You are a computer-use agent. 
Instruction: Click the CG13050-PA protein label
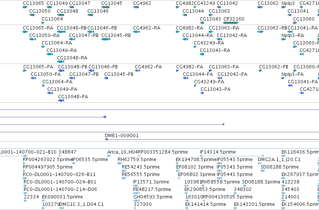click(x=46, y=74)
